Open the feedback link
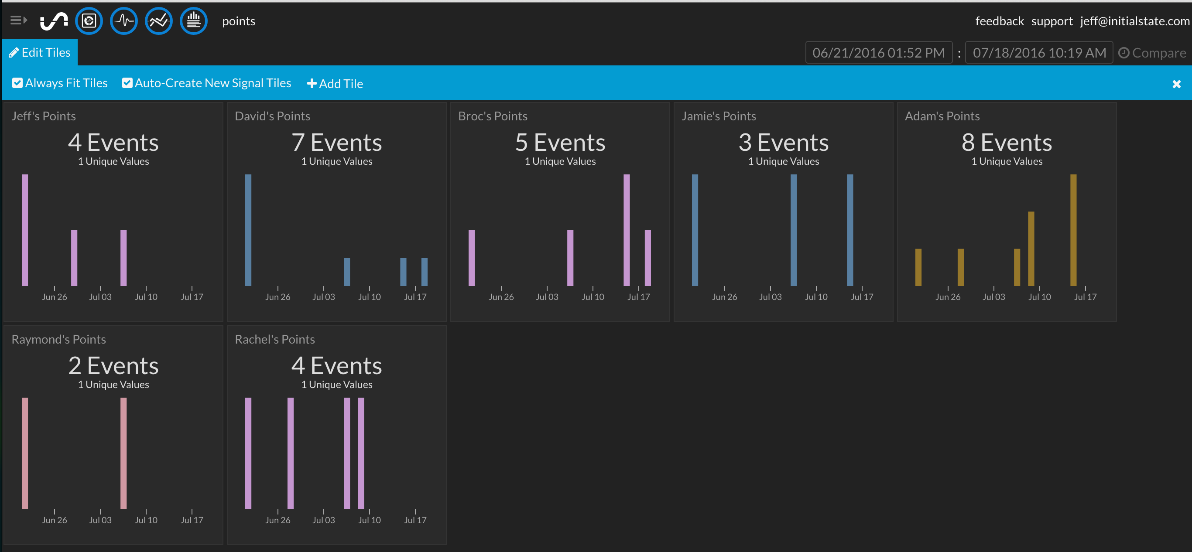 [x=1000, y=21]
